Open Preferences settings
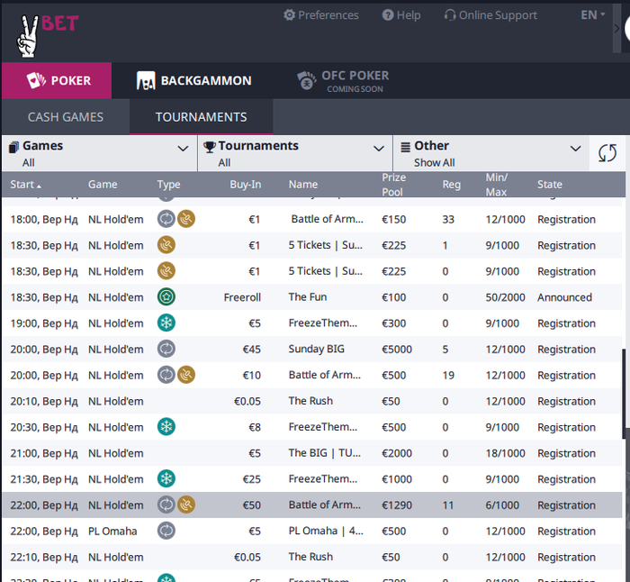This screenshot has width=630, height=582. (x=320, y=15)
